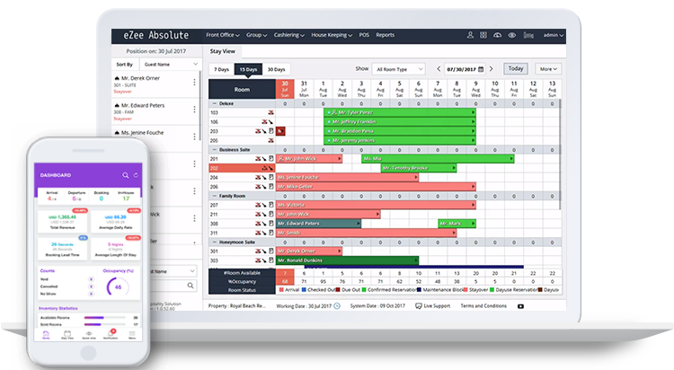Screen dimensions: 674x370
Task: Click the working date clock icon
Action: click(336, 306)
